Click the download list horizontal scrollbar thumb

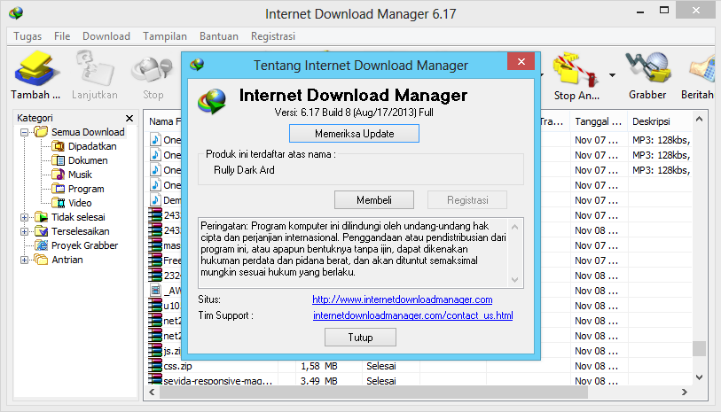coord(372,393)
